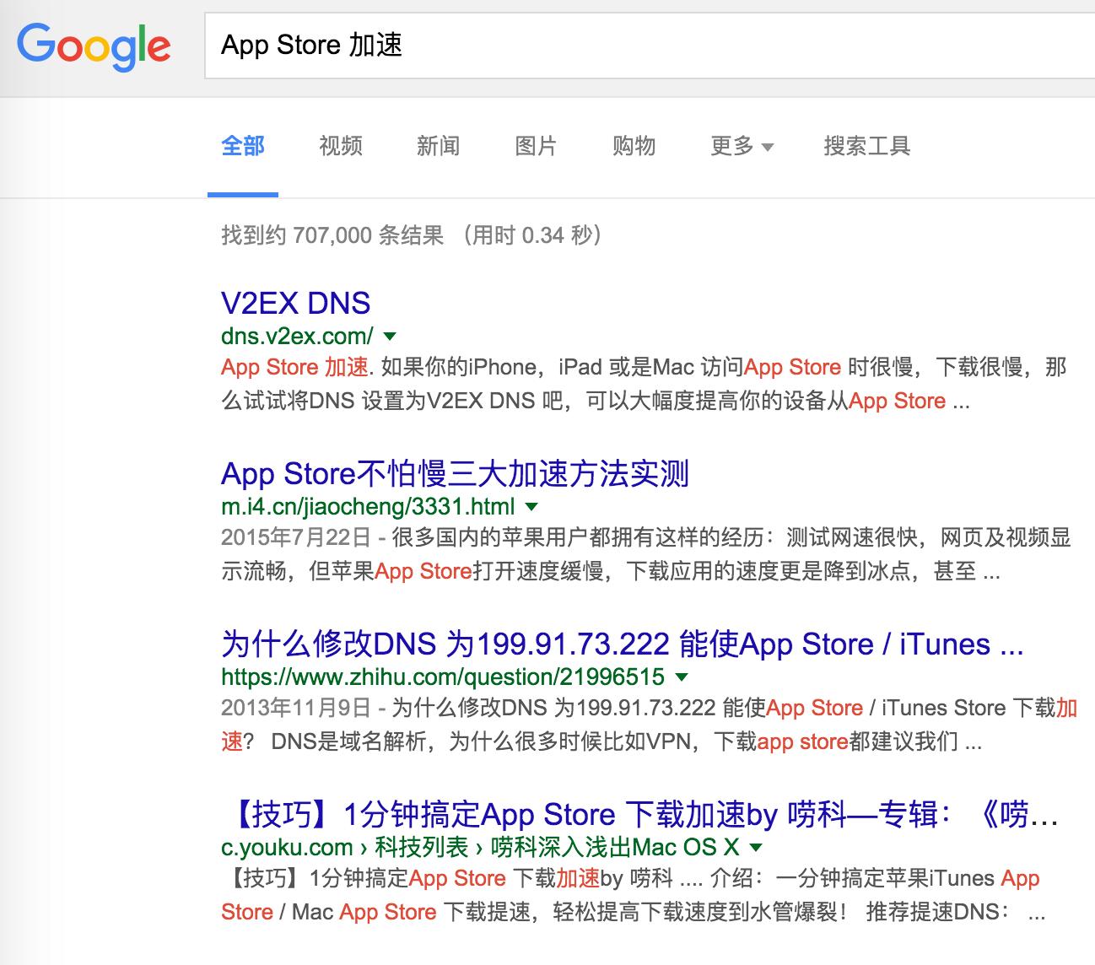Expand the arrow beside the zhihu.com URL
This screenshot has width=1095, height=965.
point(682,677)
